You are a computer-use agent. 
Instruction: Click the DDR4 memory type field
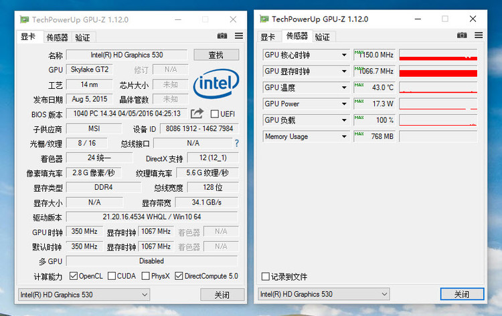coord(103,187)
